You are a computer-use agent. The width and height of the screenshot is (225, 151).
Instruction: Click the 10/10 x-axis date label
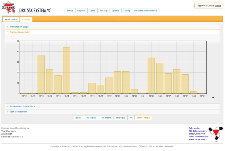24,96
